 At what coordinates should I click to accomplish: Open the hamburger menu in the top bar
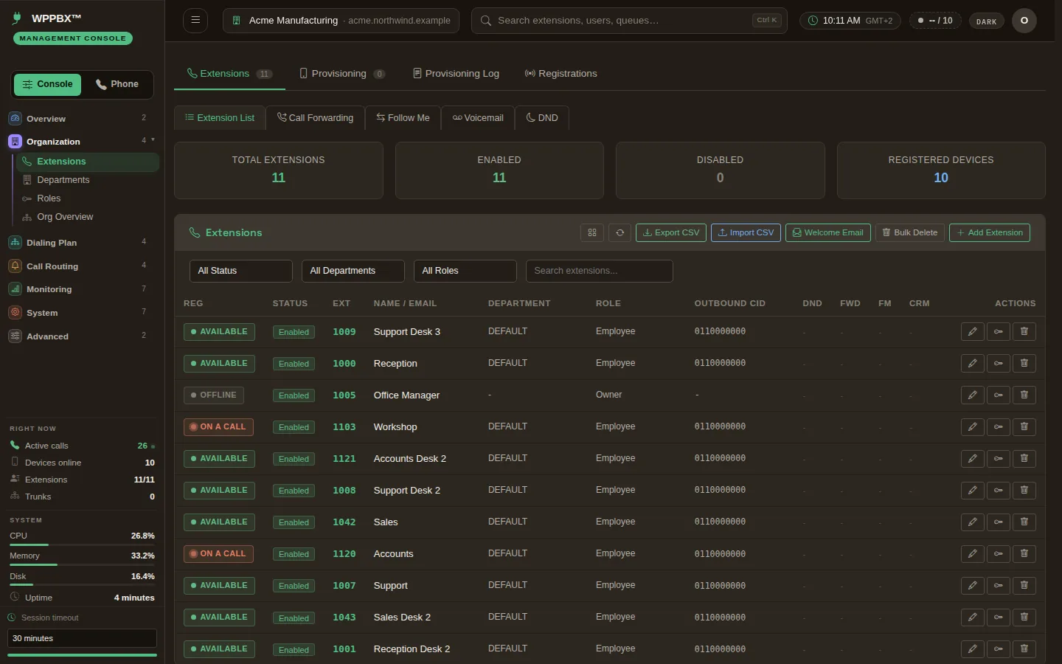pyautogui.click(x=195, y=21)
